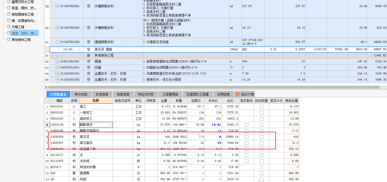Open the 特征及内容 tab
The image size is (387, 182).
(146, 94)
